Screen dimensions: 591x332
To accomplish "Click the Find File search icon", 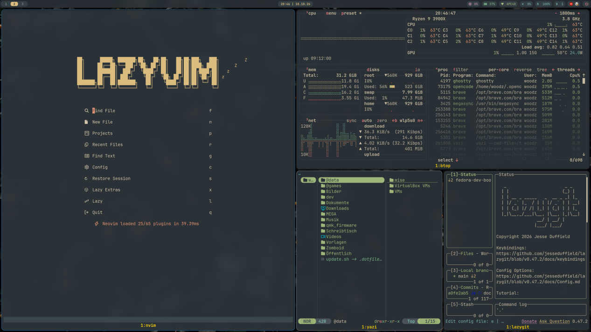I will pyautogui.click(x=86, y=111).
